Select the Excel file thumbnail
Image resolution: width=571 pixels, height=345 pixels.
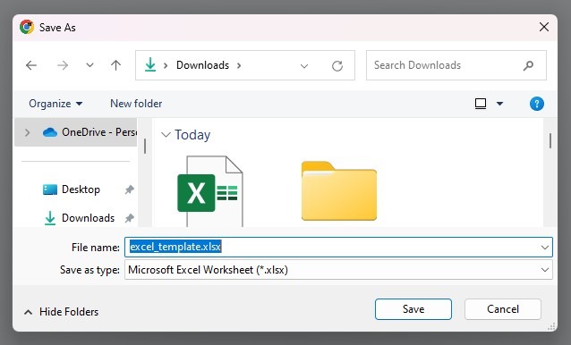coord(210,191)
